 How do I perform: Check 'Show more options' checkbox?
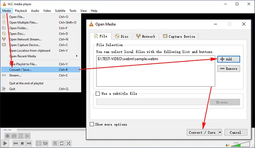point(92,124)
